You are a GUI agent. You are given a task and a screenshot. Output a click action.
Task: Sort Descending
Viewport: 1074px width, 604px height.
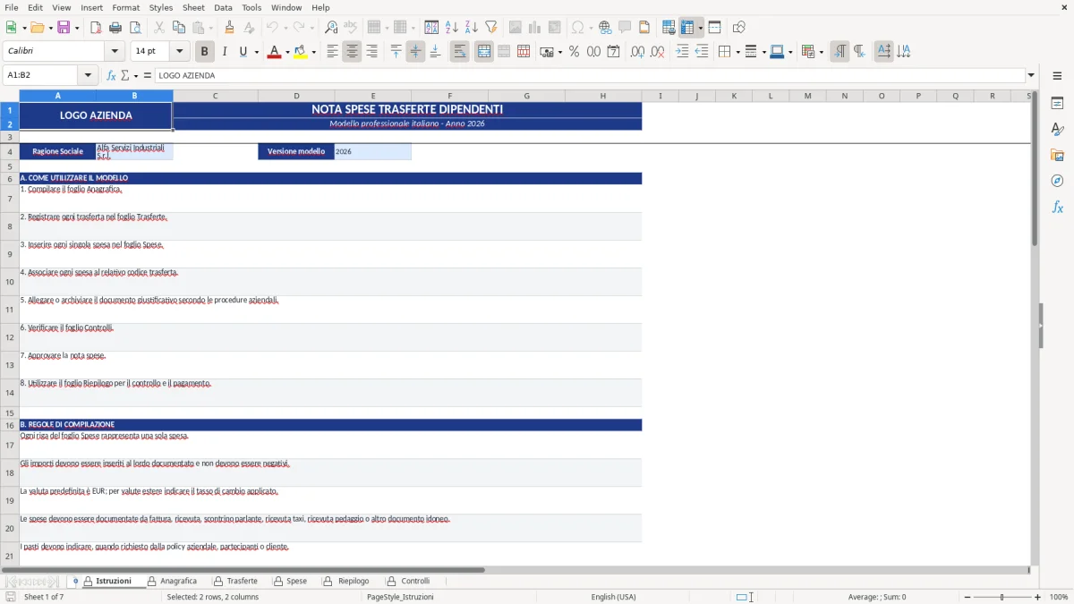click(x=472, y=28)
